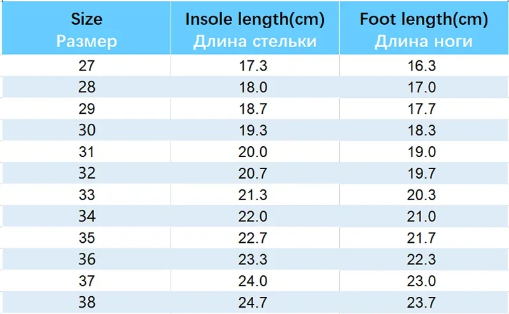509x314 pixels.
Task: Click the Длина стельки subtitle
Action: coord(255,41)
